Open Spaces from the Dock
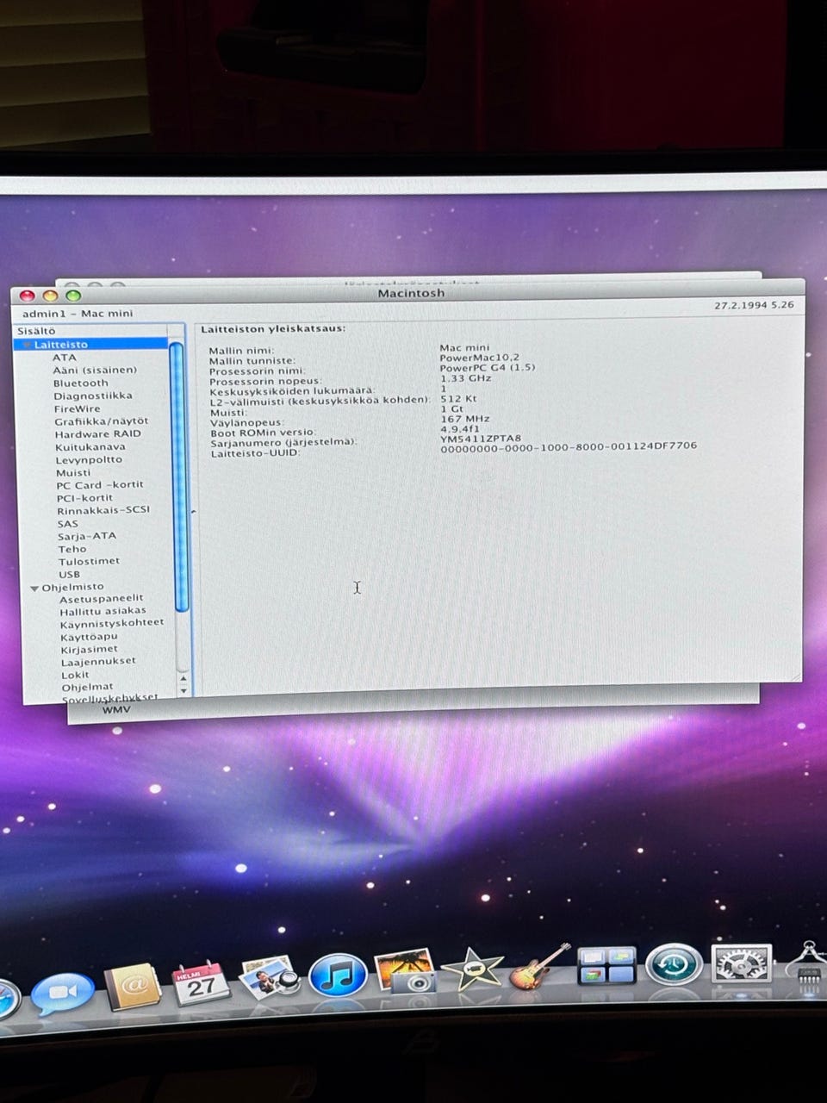The height and width of the screenshot is (1103, 827). point(606,965)
